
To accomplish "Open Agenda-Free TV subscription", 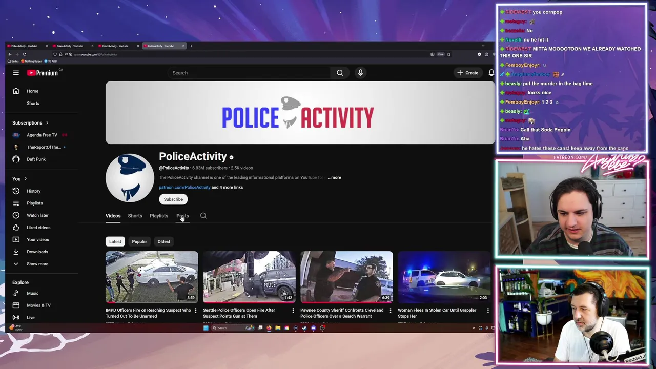I will [x=42, y=135].
